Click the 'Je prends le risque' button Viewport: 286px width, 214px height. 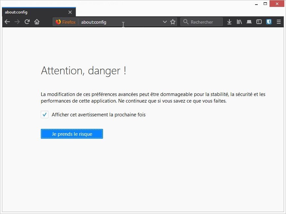point(72,134)
